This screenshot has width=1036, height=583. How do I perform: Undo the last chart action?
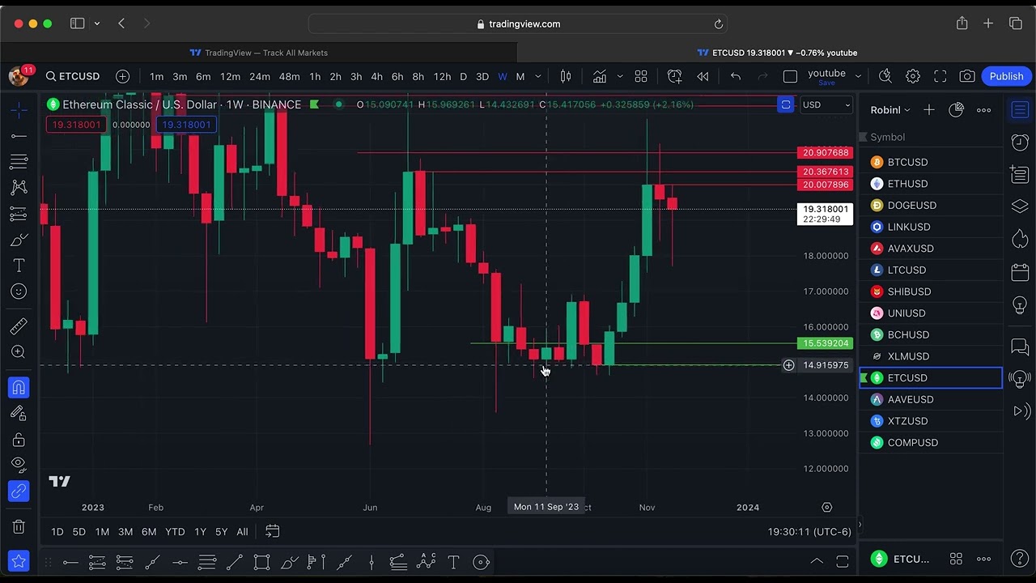pos(736,76)
